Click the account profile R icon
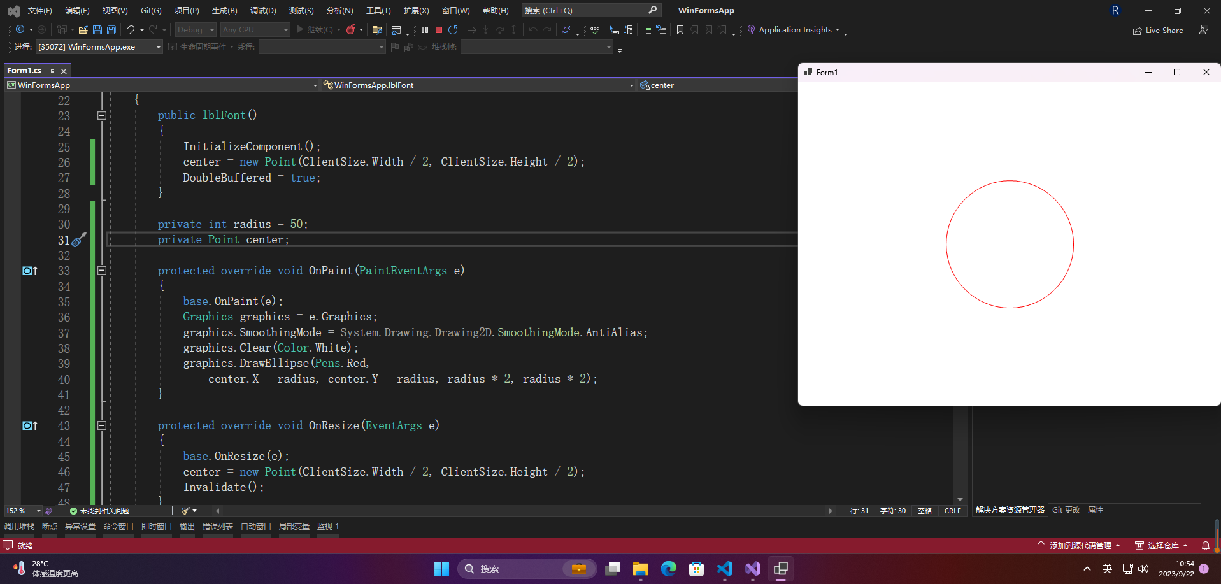 click(1115, 10)
